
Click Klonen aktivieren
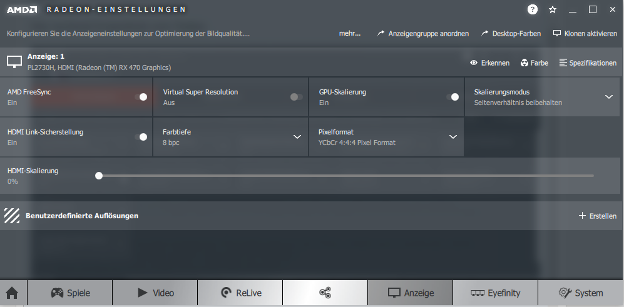coord(591,33)
